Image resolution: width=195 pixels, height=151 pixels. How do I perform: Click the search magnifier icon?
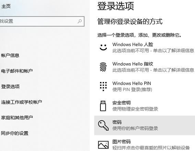[80, 21]
